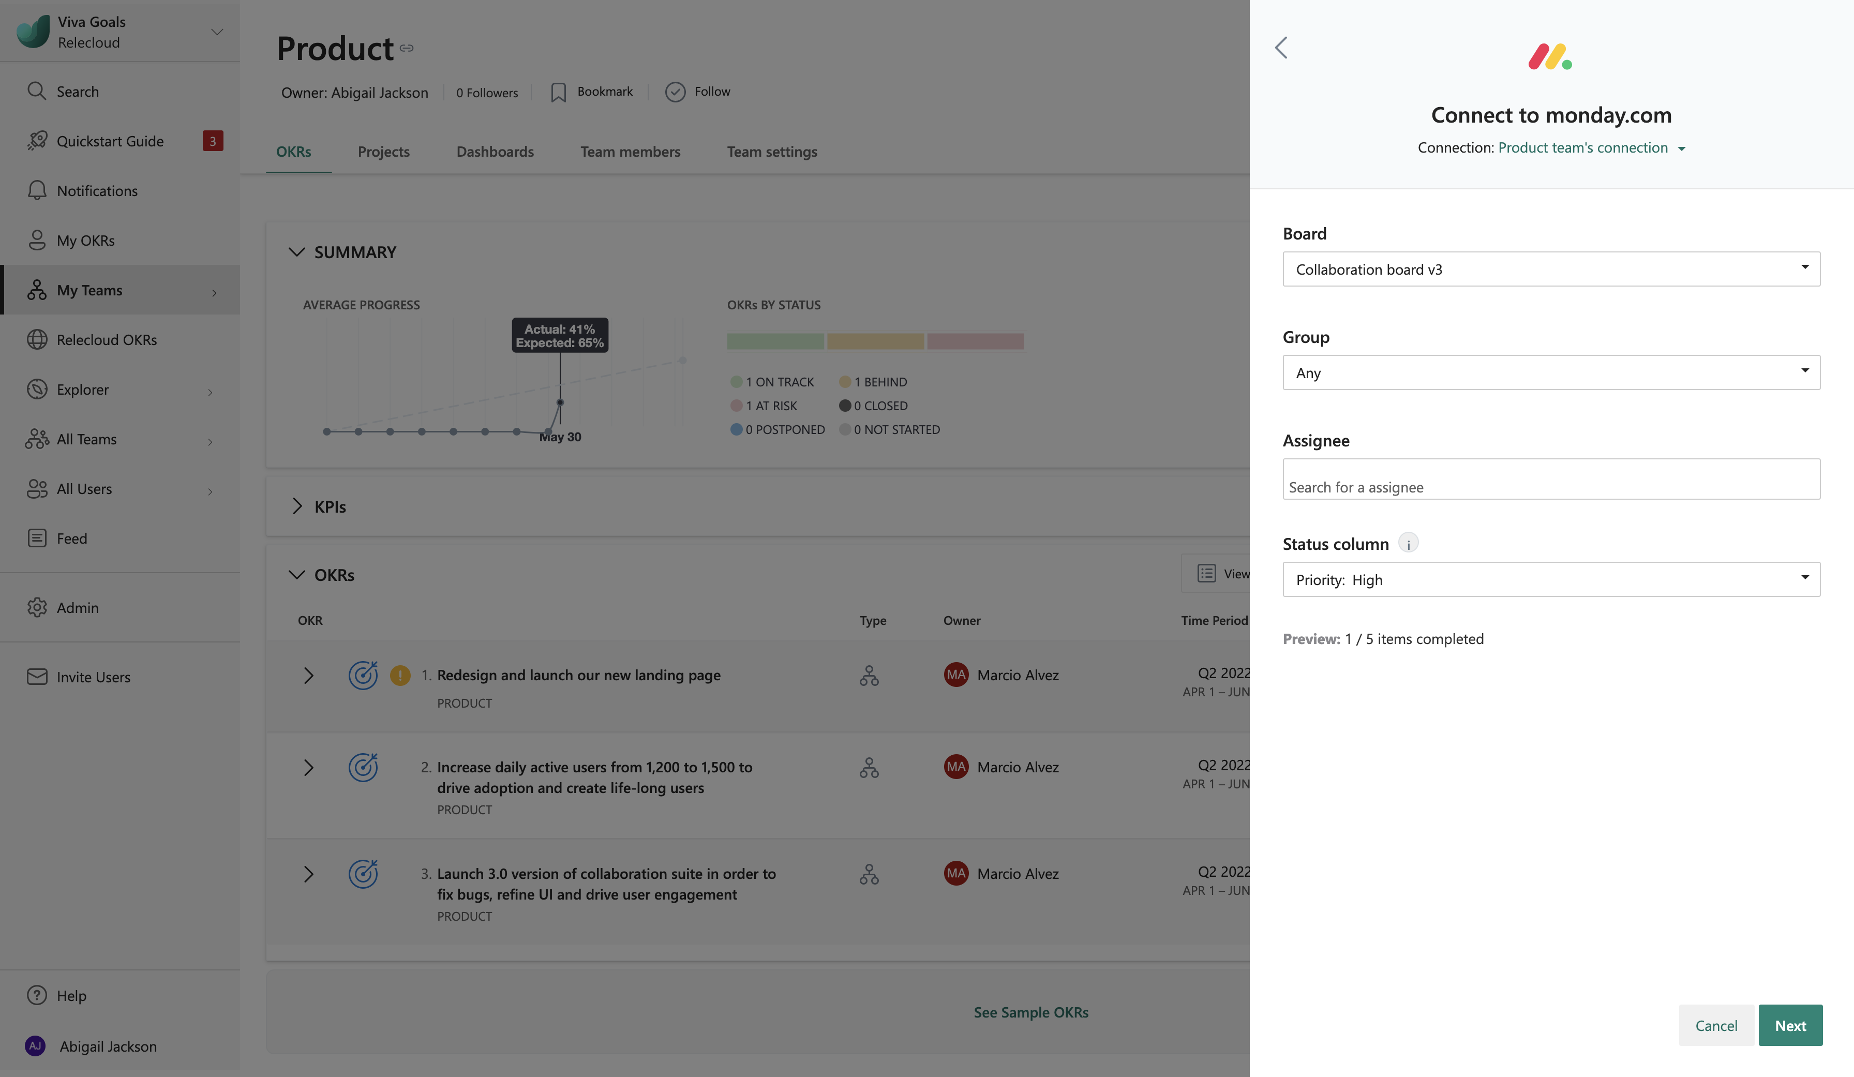This screenshot has height=1077, width=1854.
Task: Click the Help question mark icon
Action: point(37,995)
